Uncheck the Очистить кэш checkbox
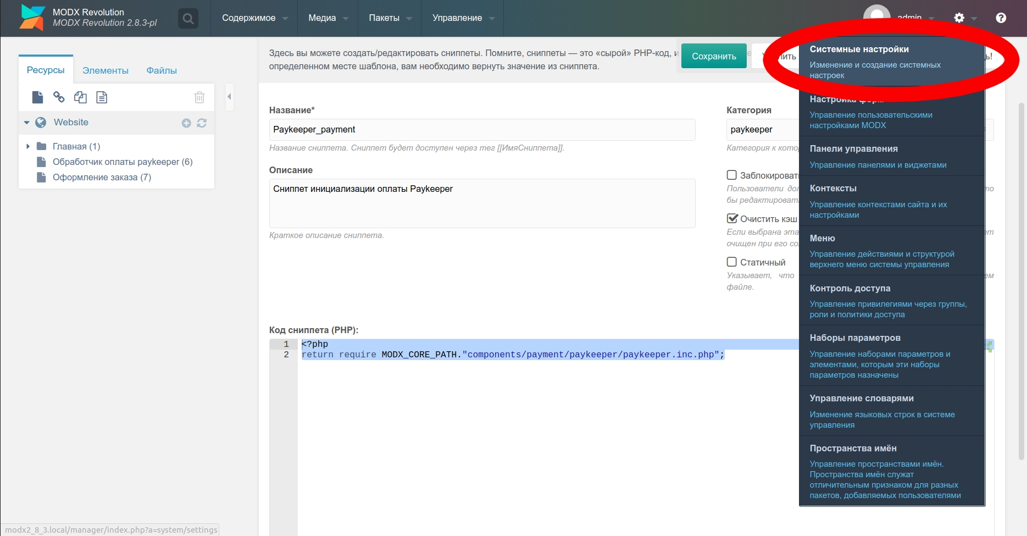 (732, 219)
